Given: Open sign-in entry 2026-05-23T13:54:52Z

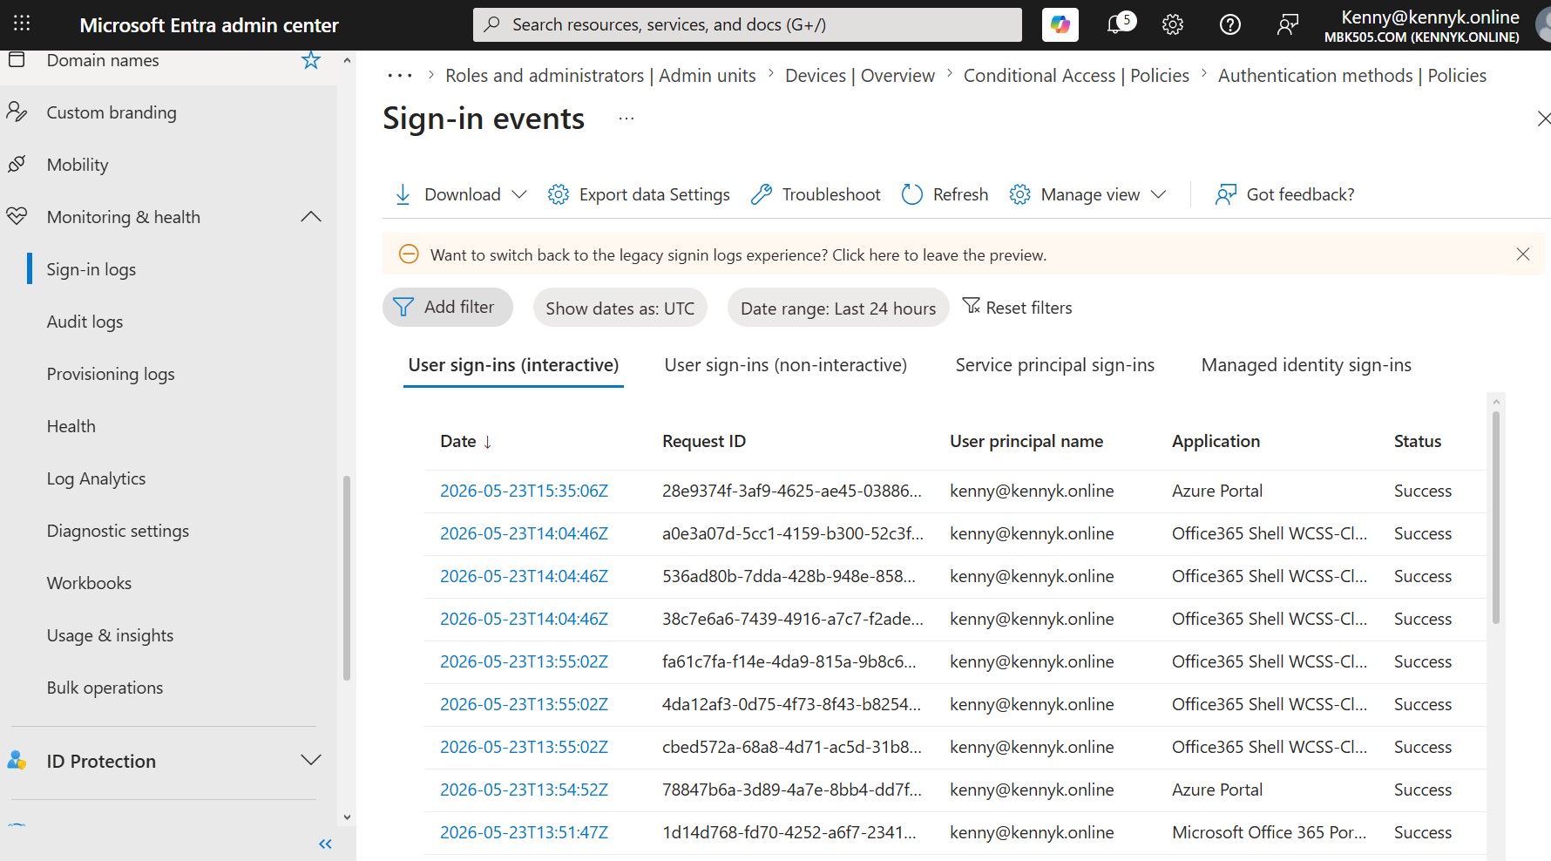Looking at the screenshot, I should pyautogui.click(x=524, y=790).
